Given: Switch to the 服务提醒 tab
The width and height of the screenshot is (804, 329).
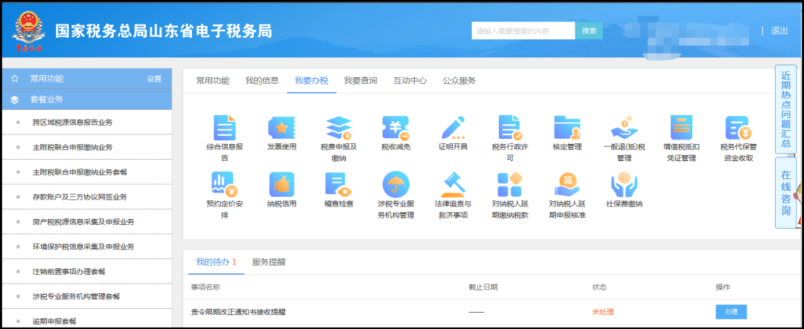Looking at the screenshot, I should coord(269,262).
